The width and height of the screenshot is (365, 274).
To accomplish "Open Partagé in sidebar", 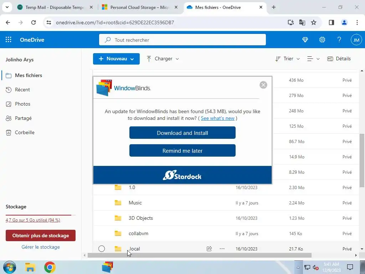I will 23,118.
